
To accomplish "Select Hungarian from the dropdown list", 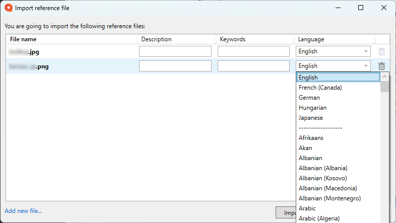I will [x=312, y=108].
